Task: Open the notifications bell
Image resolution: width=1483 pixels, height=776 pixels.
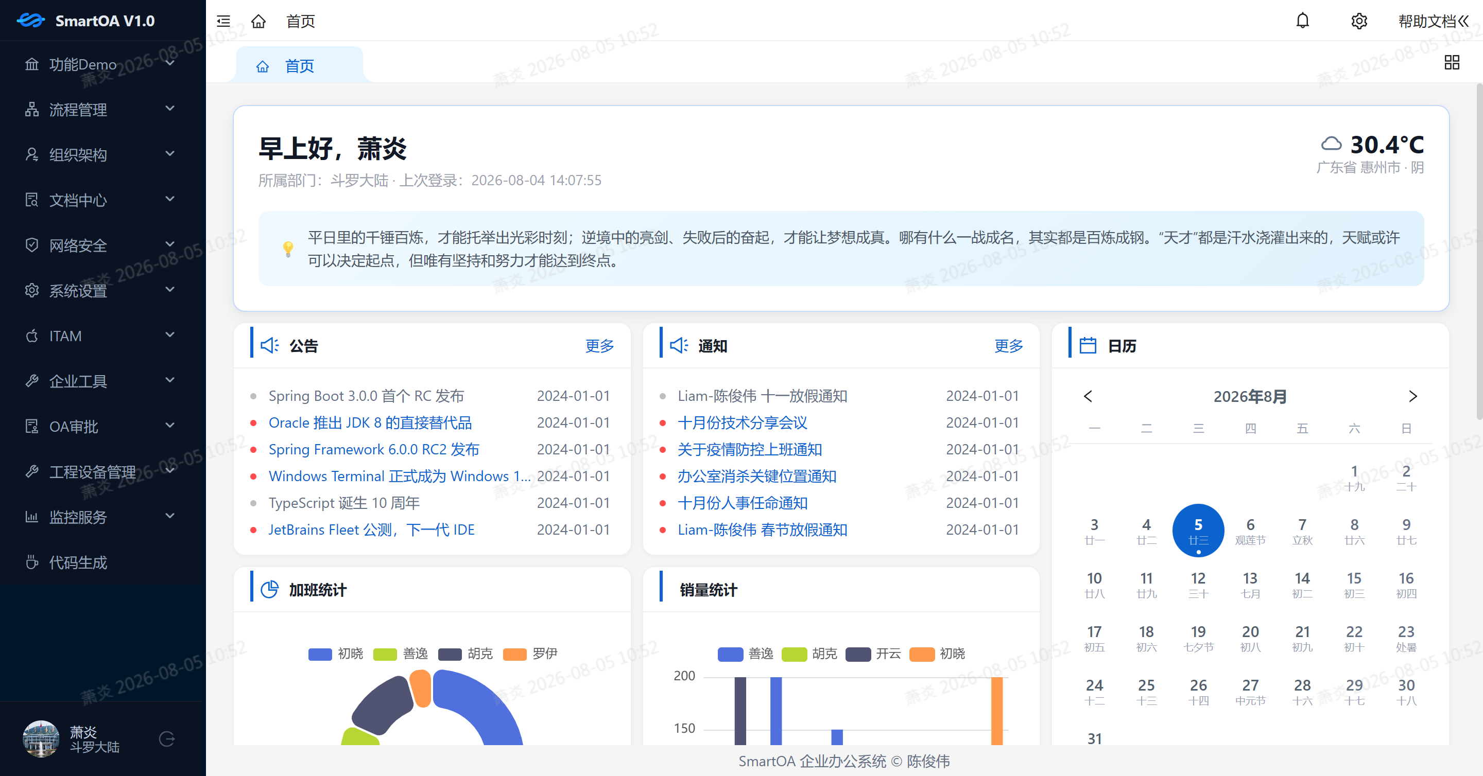Action: pyautogui.click(x=1302, y=21)
